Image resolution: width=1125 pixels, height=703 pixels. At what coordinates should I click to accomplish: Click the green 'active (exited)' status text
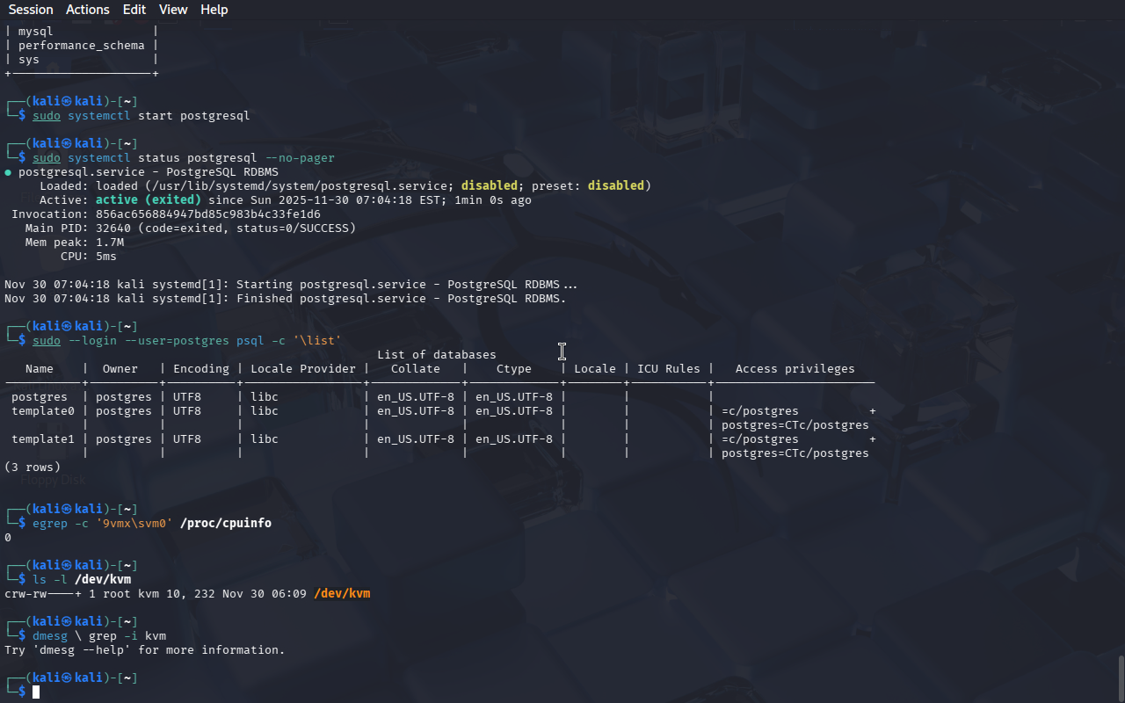(x=148, y=200)
